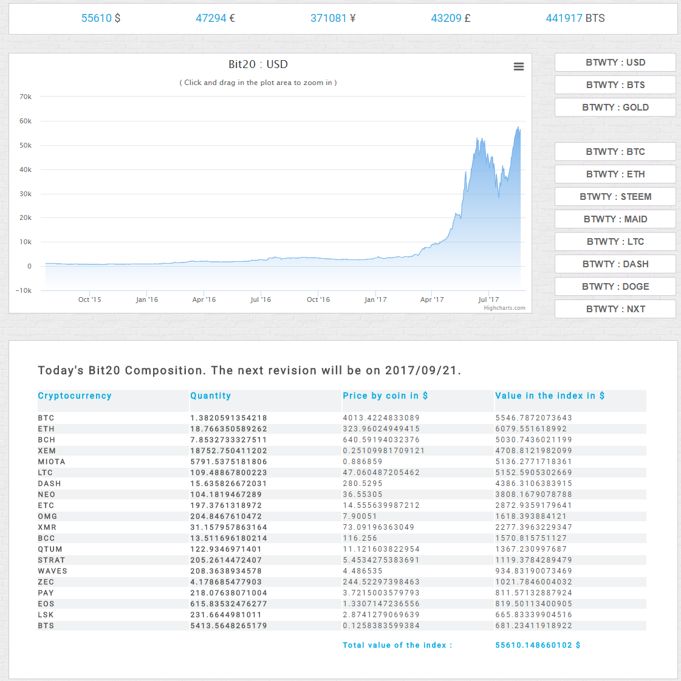Image resolution: width=681 pixels, height=681 pixels.
Task: Click the 55610 $ index value
Action: (x=101, y=18)
